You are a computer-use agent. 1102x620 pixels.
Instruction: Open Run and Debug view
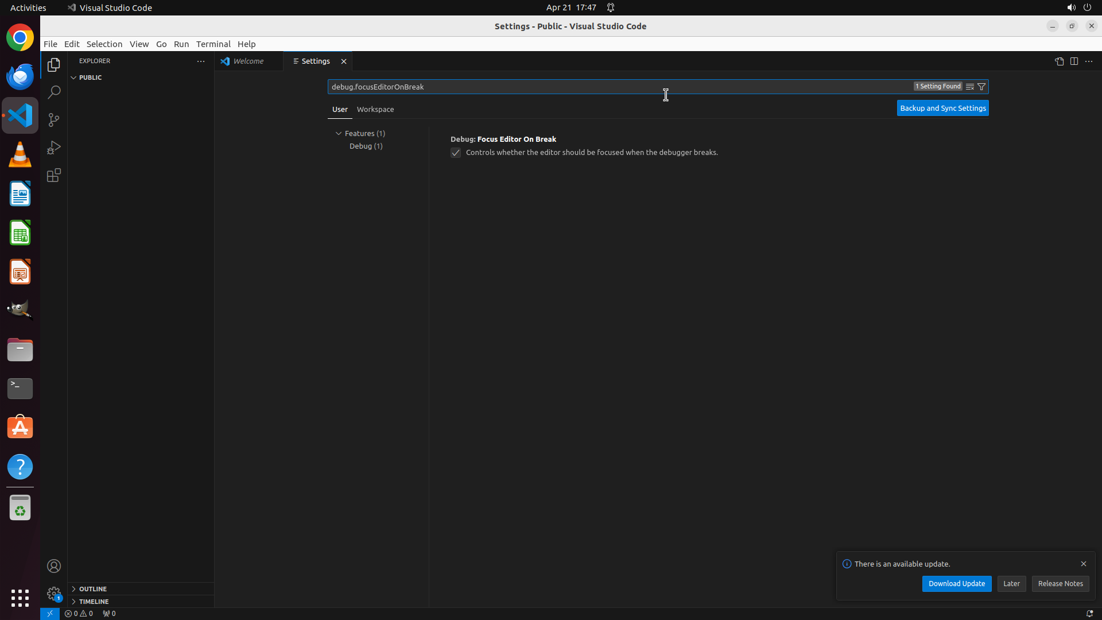coord(54,148)
